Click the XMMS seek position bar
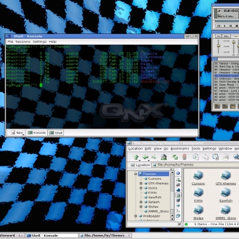Viewport: 239px width, 239px height. point(227,21)
